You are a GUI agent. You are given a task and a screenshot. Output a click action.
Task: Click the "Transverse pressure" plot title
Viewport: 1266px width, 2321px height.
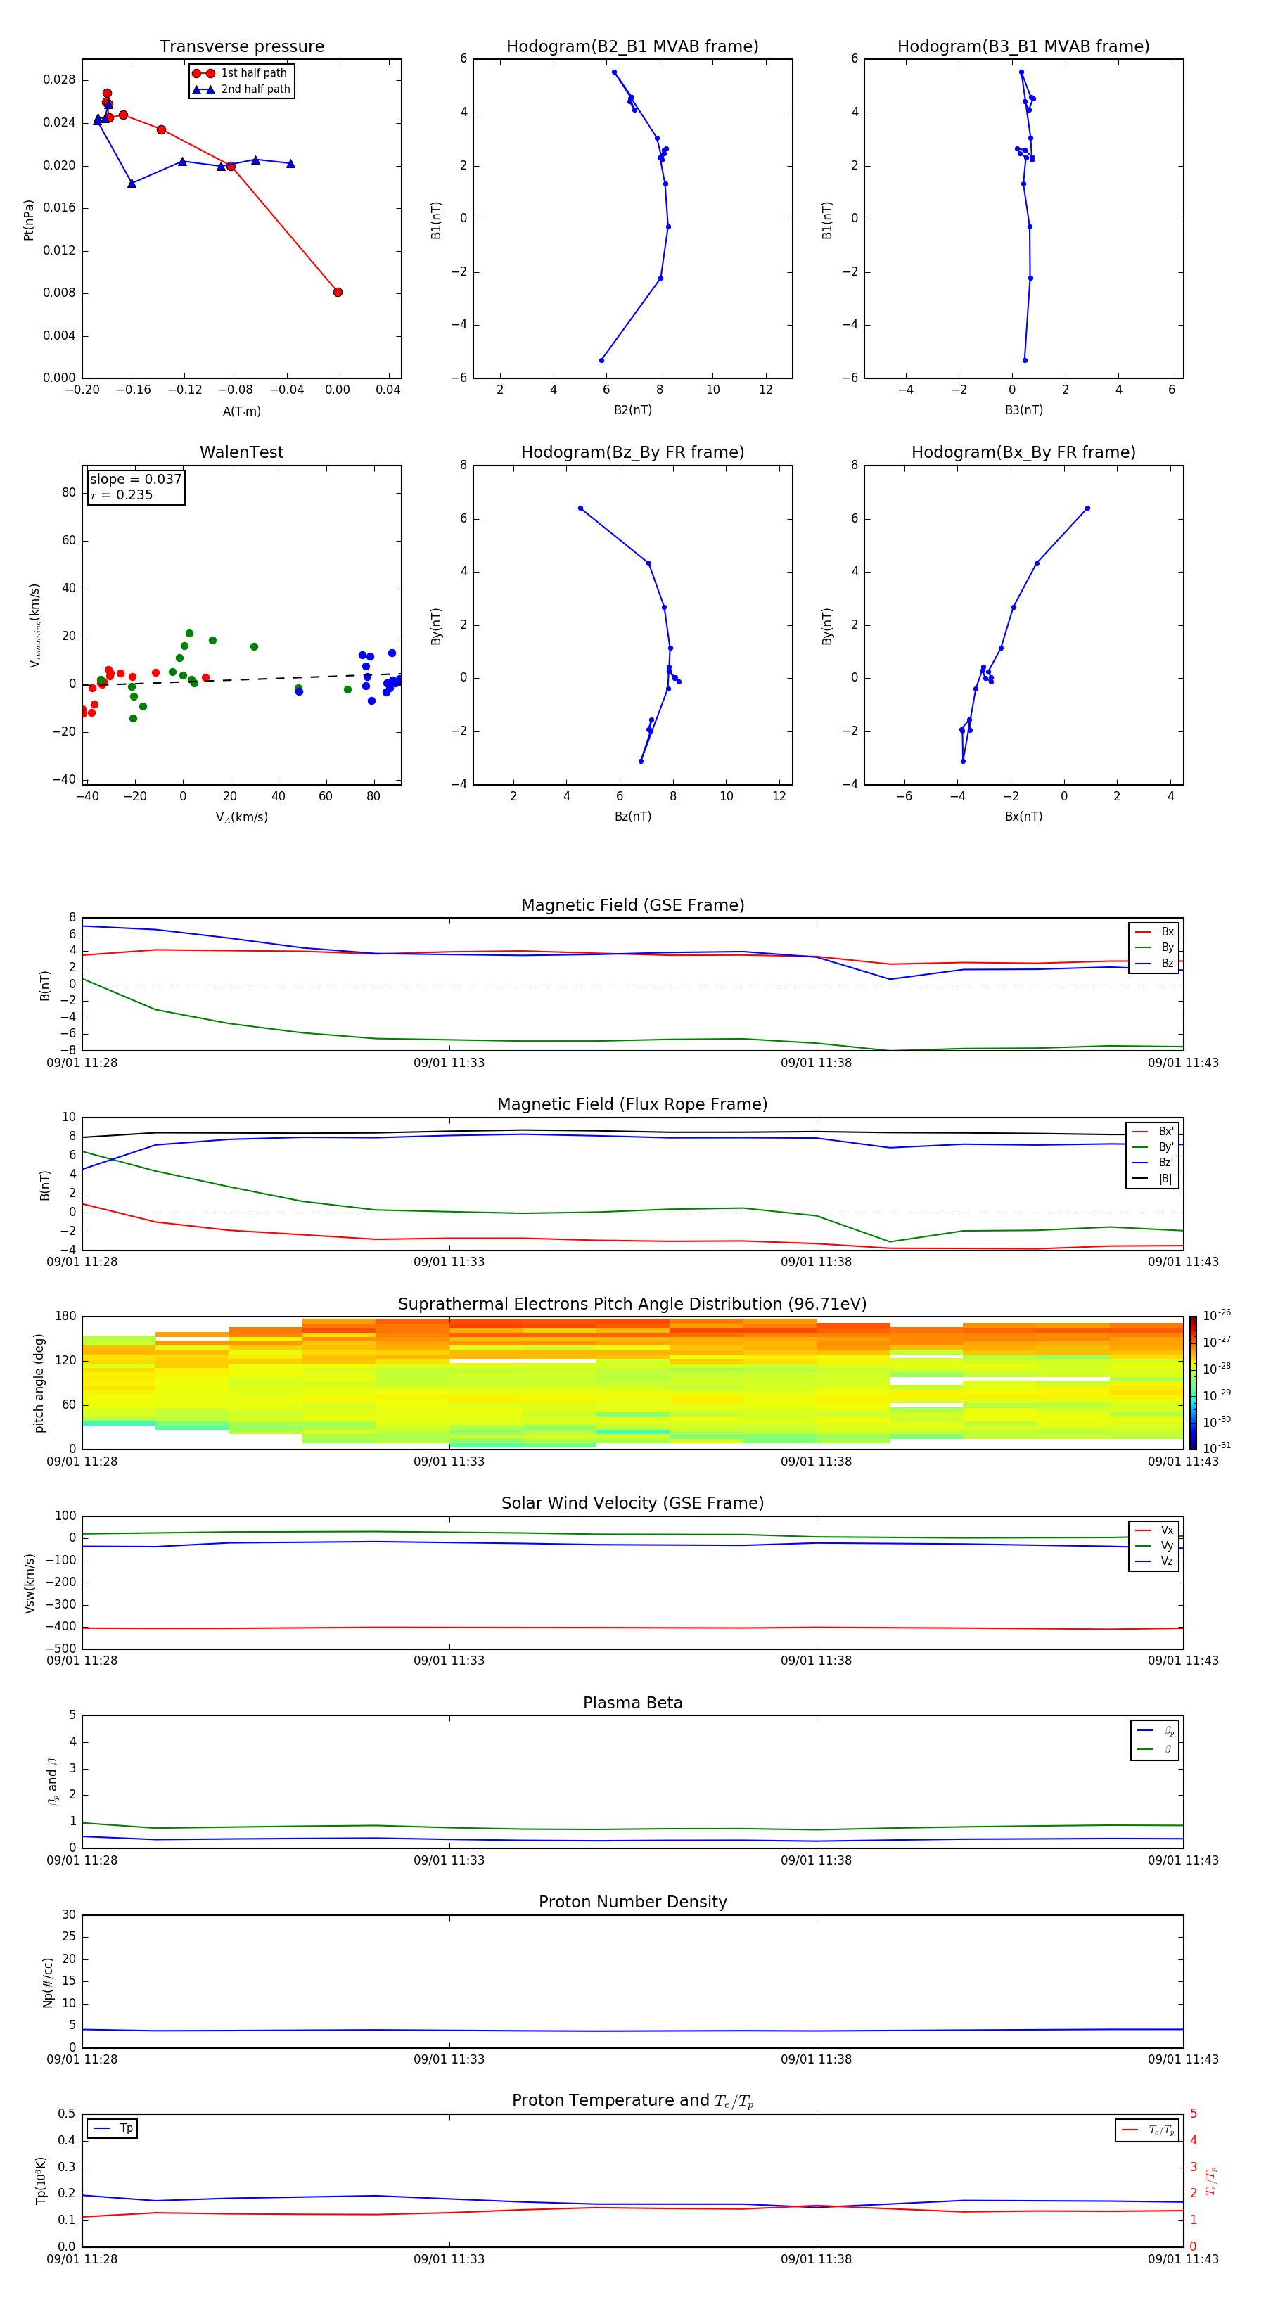(241, 47)
